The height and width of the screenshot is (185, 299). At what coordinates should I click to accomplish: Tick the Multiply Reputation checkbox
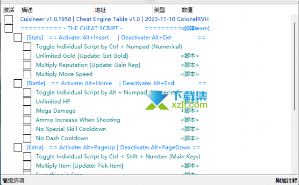[27, 65]
